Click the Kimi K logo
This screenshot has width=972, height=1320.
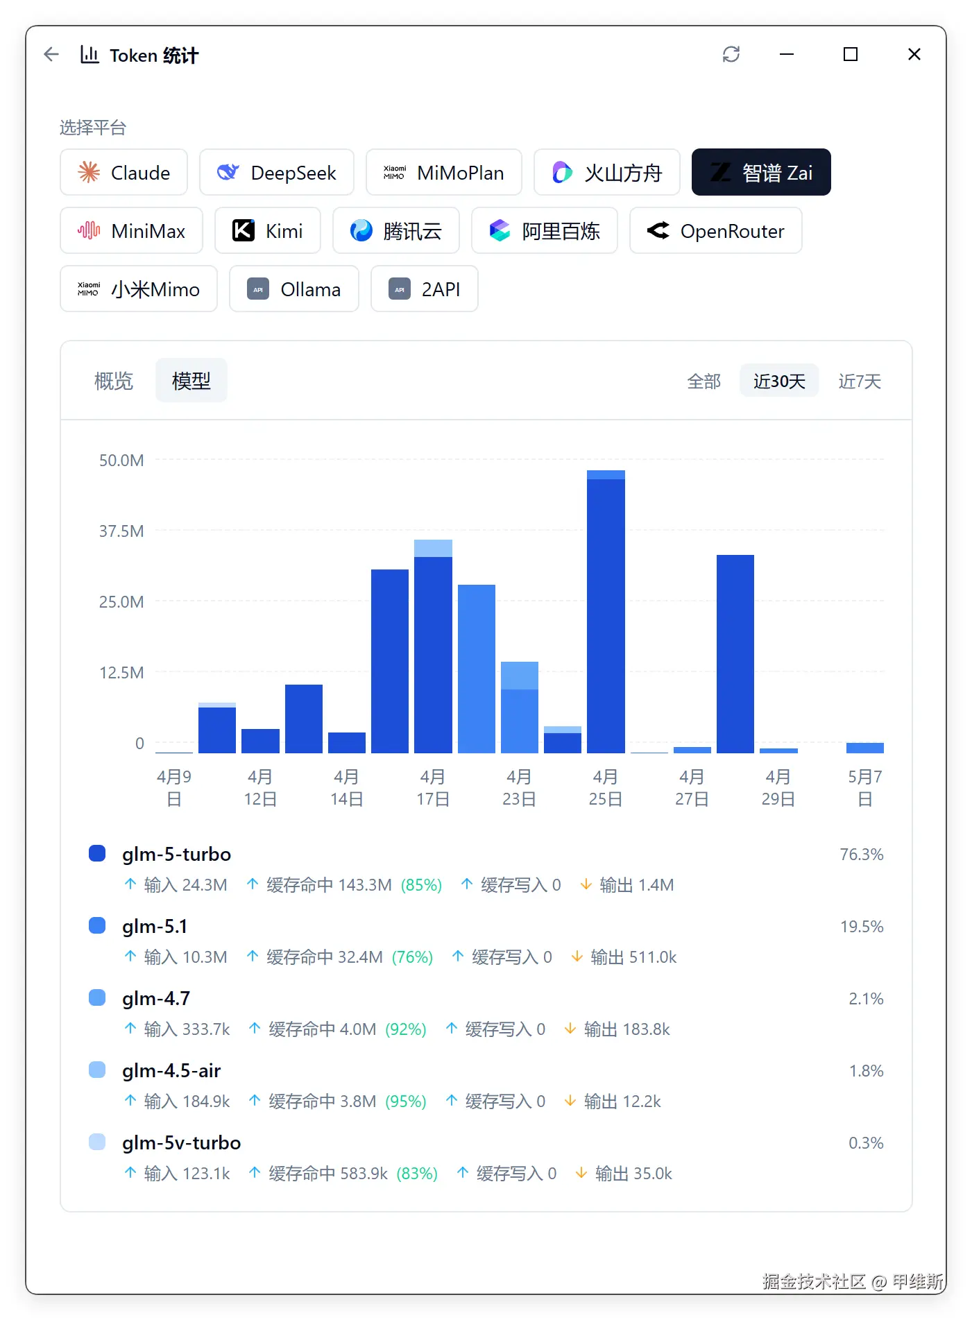(x=244, y=230)
